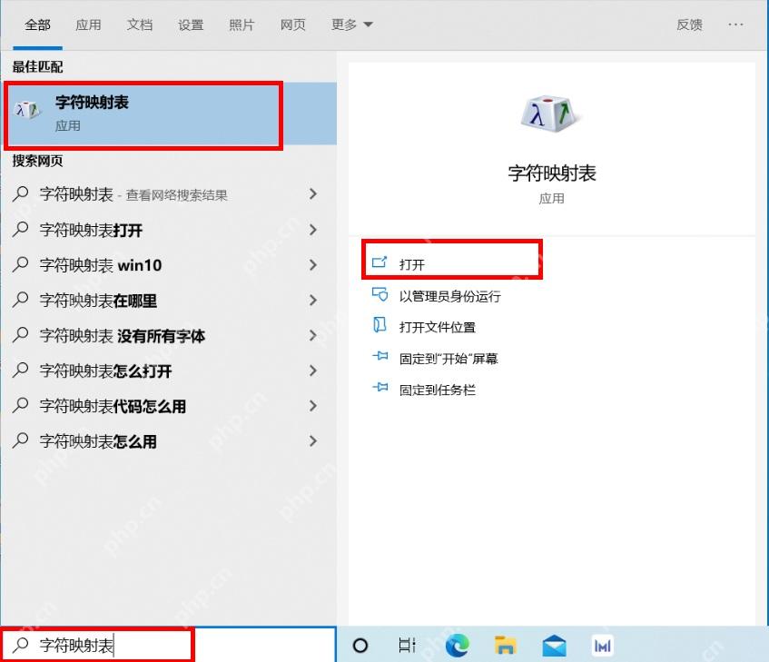This screenshot has width=769, height=662.
Task: Switch to the 照片 tab
Action: pyautogui.click(x=242, y=25)
